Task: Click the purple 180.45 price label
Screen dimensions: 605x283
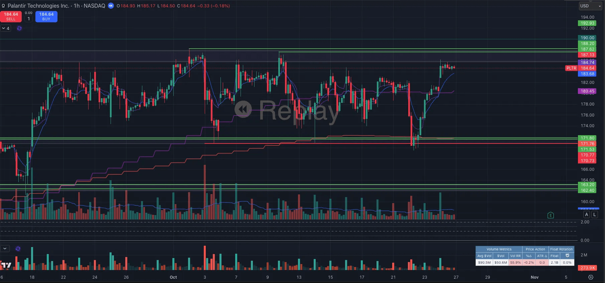Action: tap(587, 91)
